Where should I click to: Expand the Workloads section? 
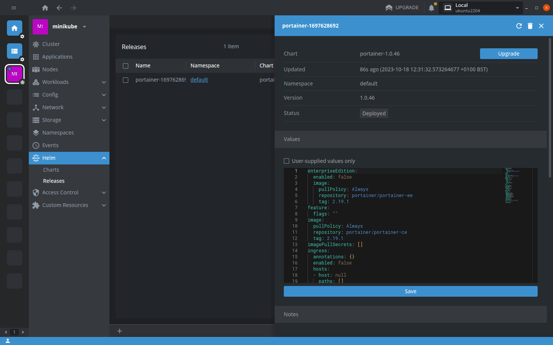coord(69,82)
